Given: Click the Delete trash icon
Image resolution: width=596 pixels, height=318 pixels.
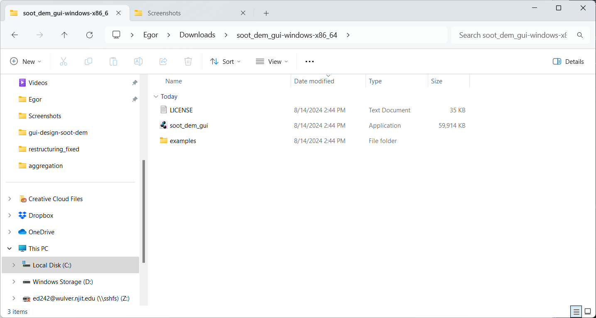Looking at the screenshot, I should (x=188, y=61).
